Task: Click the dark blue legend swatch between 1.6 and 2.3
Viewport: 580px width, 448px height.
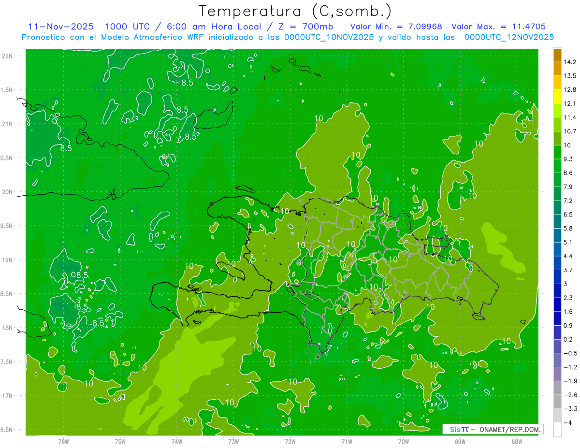Action: click(x=557, y=304)
